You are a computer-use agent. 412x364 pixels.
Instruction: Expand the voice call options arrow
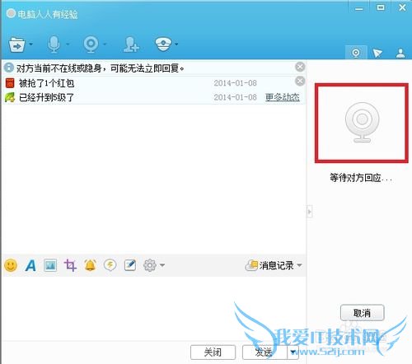click(68, 44)
